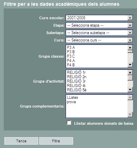This screenshot has height=148, width=137.
Task: Open the Curs escolar dropdown
Action: [99, 18]
